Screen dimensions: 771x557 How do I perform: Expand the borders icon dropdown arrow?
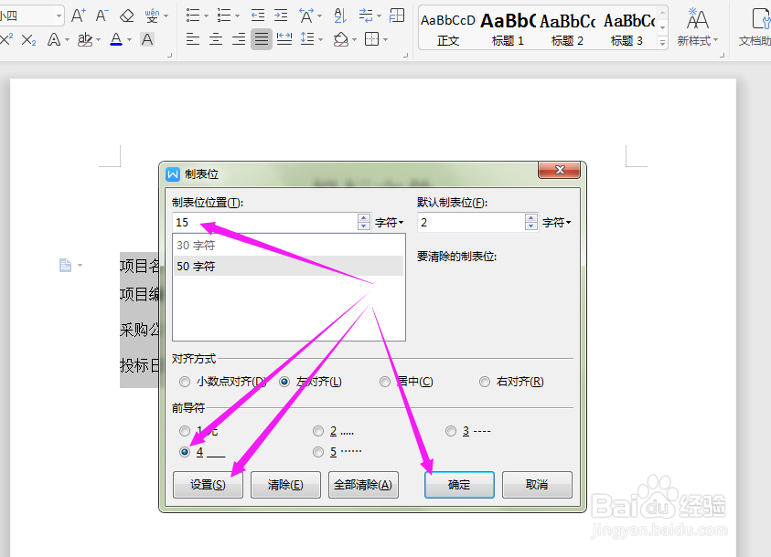tap(384, 38)
